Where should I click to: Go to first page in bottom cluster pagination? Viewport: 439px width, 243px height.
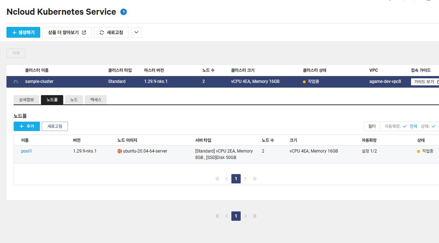point(217,216)
